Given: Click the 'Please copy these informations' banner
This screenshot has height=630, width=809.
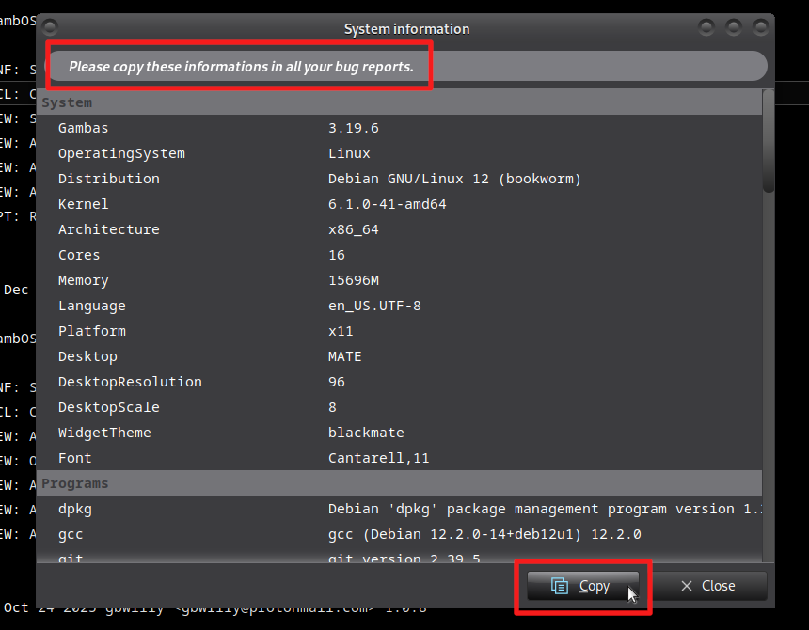Looking at the screenshot, I should (406, 67).
